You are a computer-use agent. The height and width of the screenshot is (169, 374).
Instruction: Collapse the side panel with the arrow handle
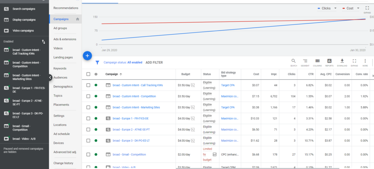[x=50, y=77]
